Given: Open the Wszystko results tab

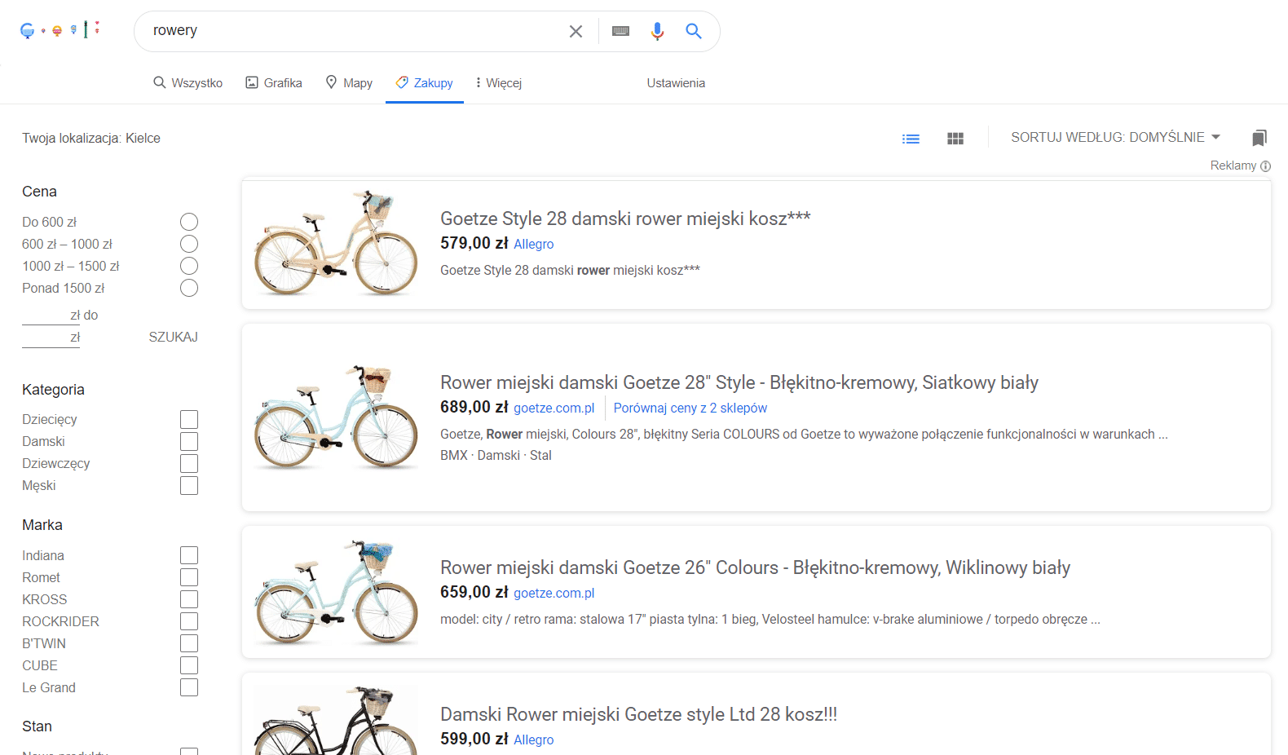Looking at the screenshot, I should [x=187, y=82].
